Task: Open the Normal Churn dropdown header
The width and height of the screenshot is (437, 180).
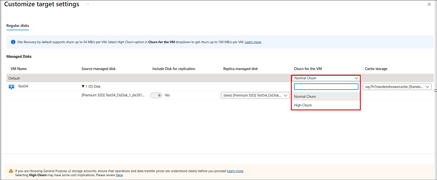Action: (x=326, y=78)
